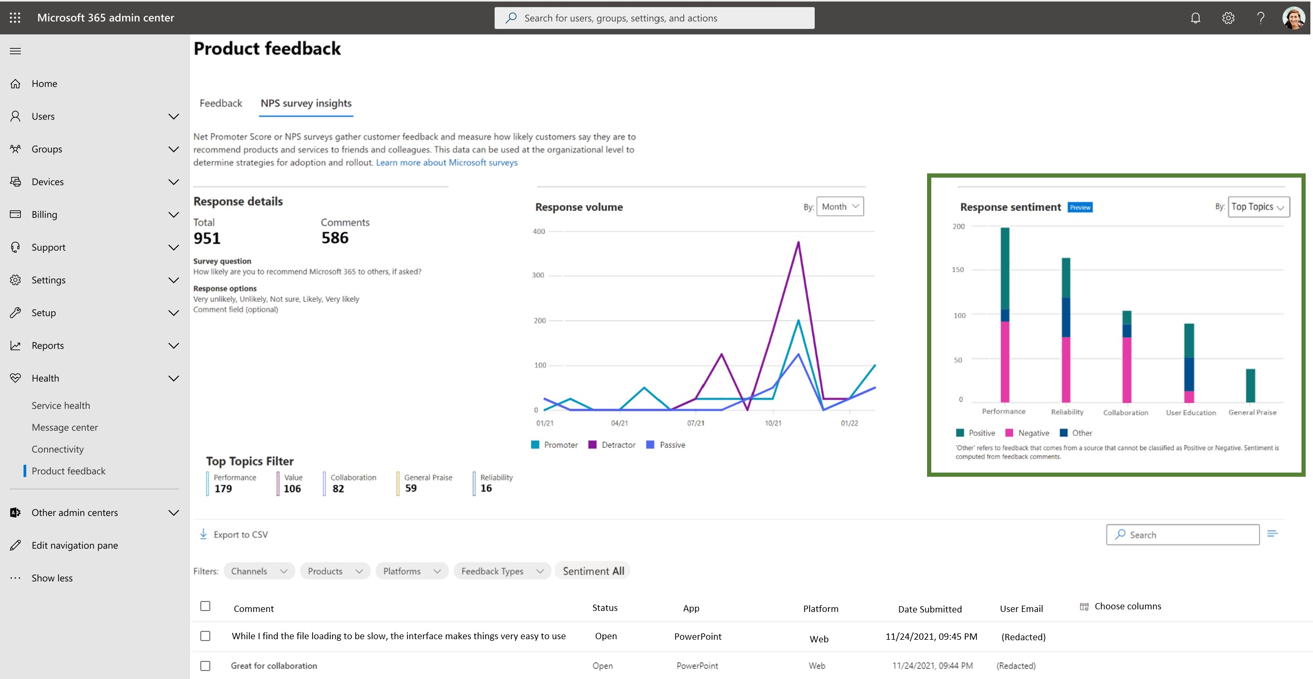
Task: Open Service health in navigation
Action: [61, 406]
